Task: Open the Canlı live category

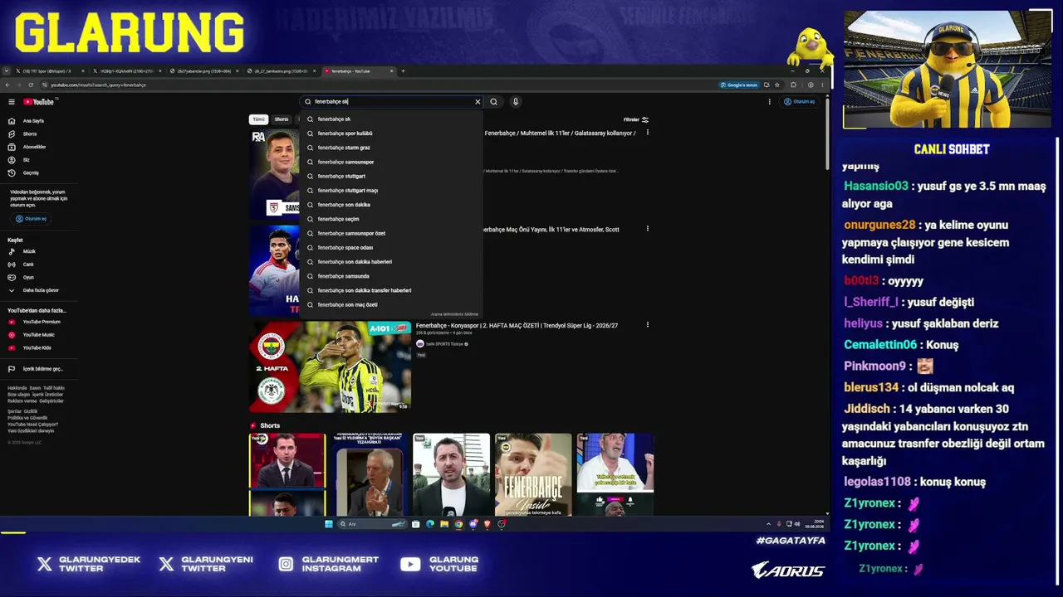Action: [28, 265]
